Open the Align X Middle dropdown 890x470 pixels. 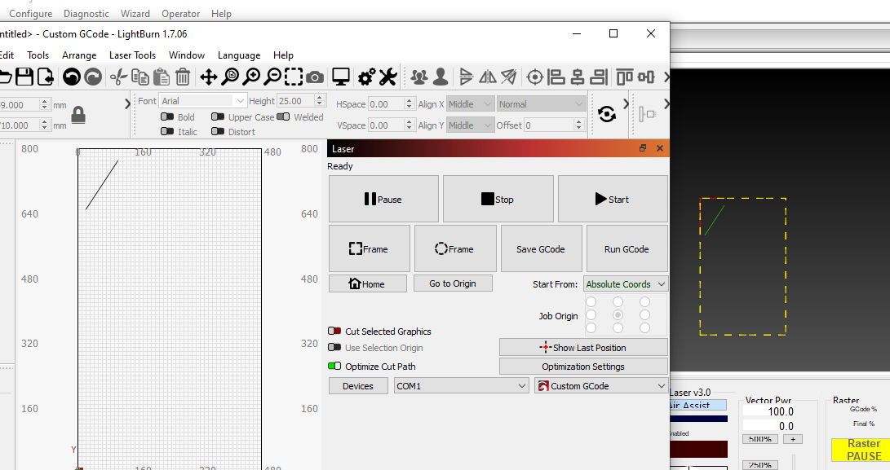tap(470, 104)
